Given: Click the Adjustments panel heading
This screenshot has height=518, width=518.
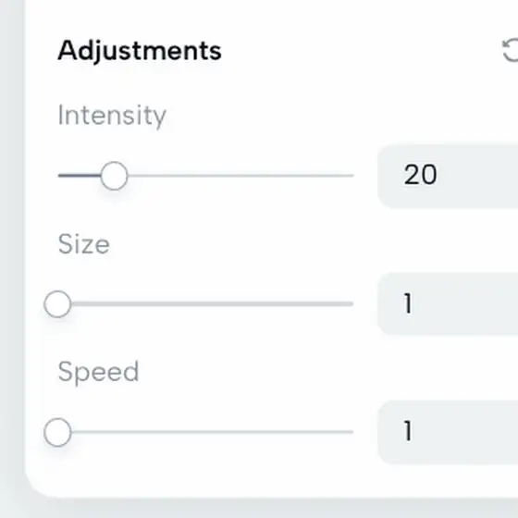Looking at the screenshot, I should (x=140, y=51).
